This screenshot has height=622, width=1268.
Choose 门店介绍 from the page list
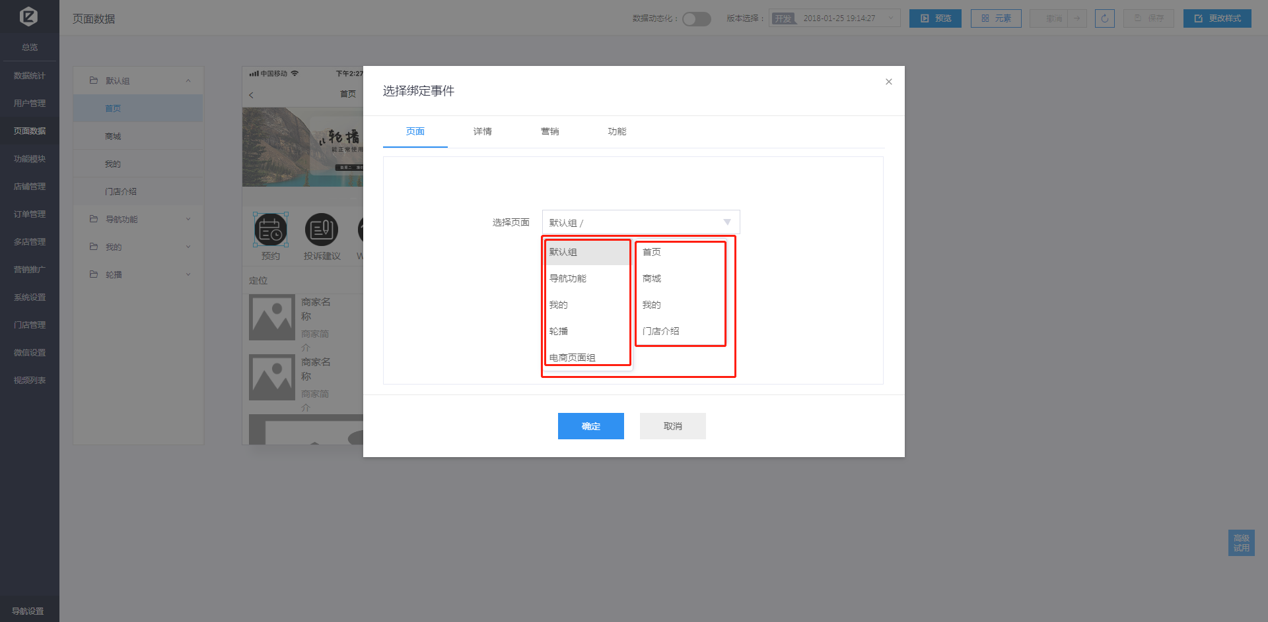pos(660,331)
